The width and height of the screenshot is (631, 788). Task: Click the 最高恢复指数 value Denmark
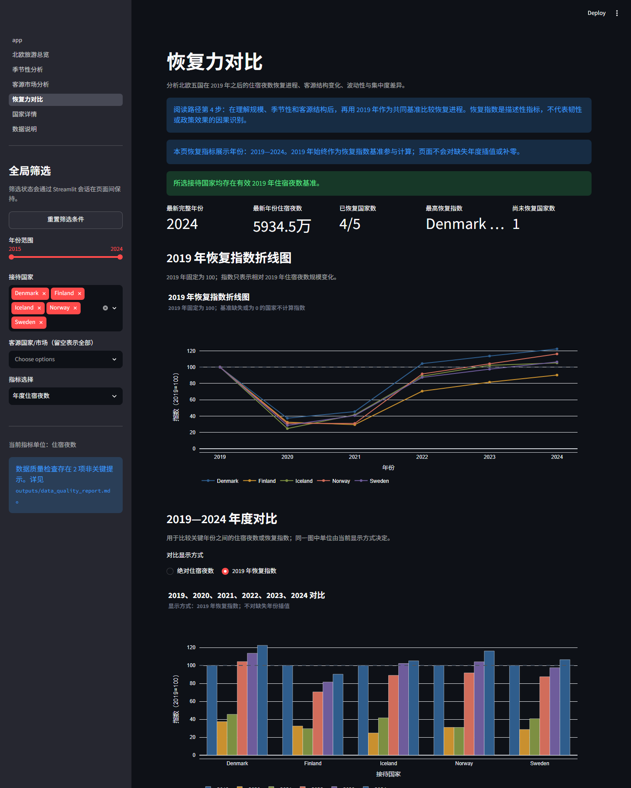pyautogui.click(x=465, y=224)
